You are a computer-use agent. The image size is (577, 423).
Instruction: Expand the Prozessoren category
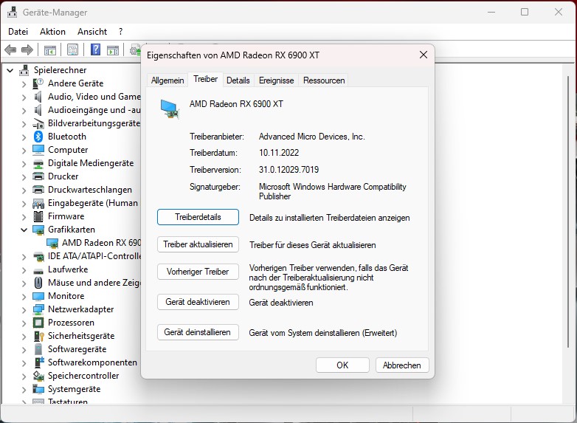(x=24, y=323)
